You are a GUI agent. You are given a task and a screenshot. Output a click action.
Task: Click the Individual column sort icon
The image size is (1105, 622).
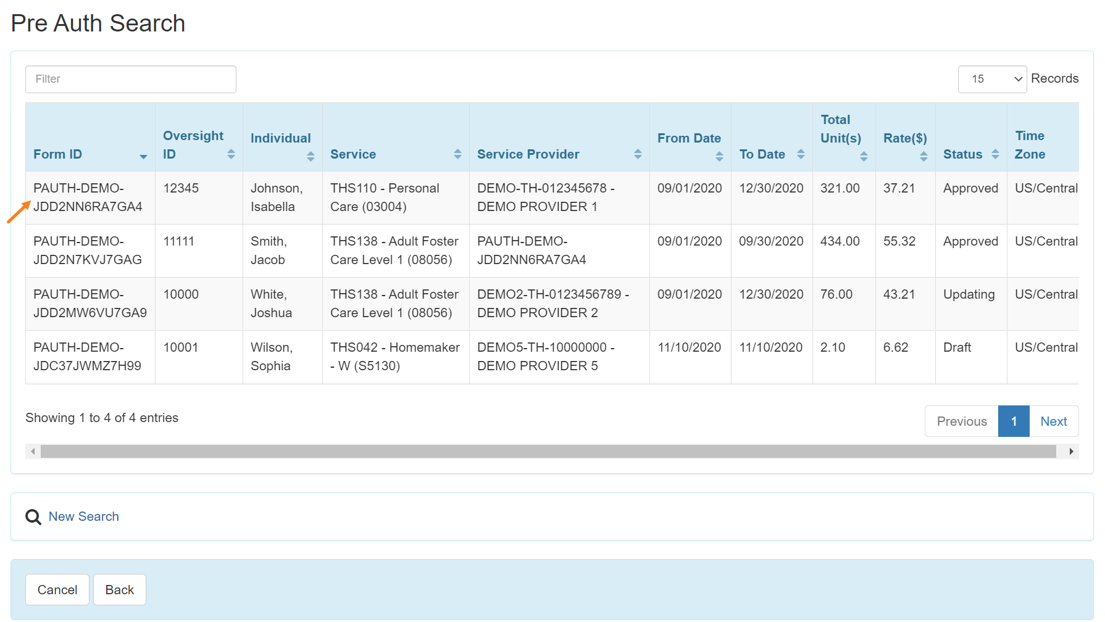(x=311, y=156)
